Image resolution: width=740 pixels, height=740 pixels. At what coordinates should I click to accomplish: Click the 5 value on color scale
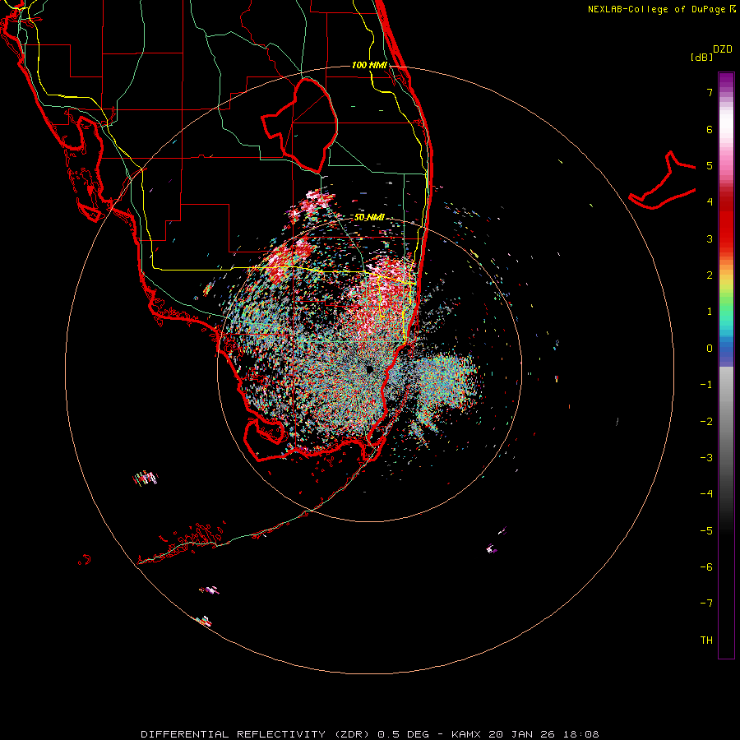point(710,165)
